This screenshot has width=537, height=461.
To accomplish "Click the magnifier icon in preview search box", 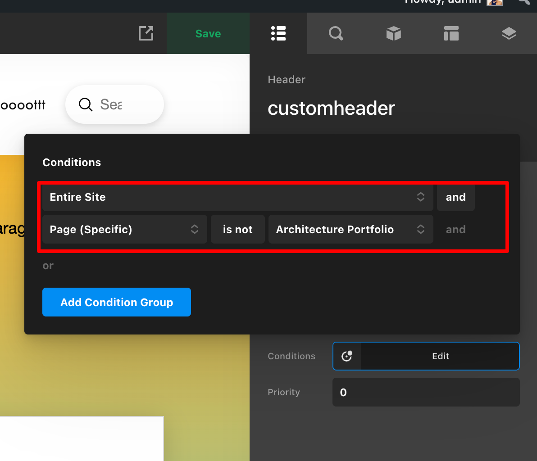I will coord(86,104).
